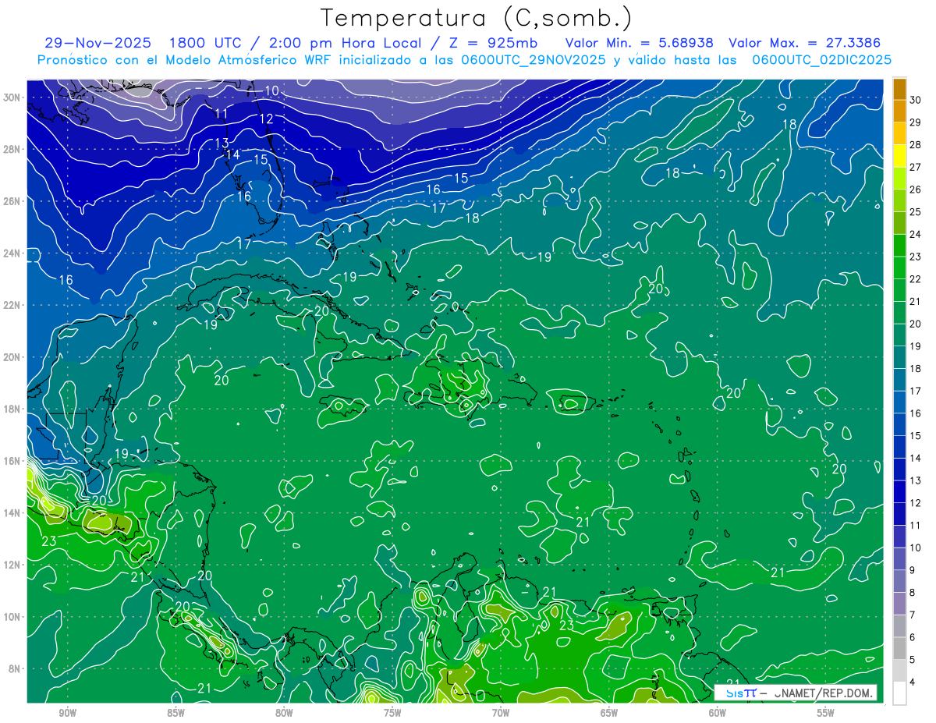Click the yellow legend band between 27 and 28
936x723 pixels.
(x=899, y=155)
